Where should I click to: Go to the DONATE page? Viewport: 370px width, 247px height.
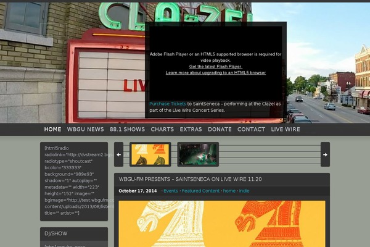pos(220,129)
